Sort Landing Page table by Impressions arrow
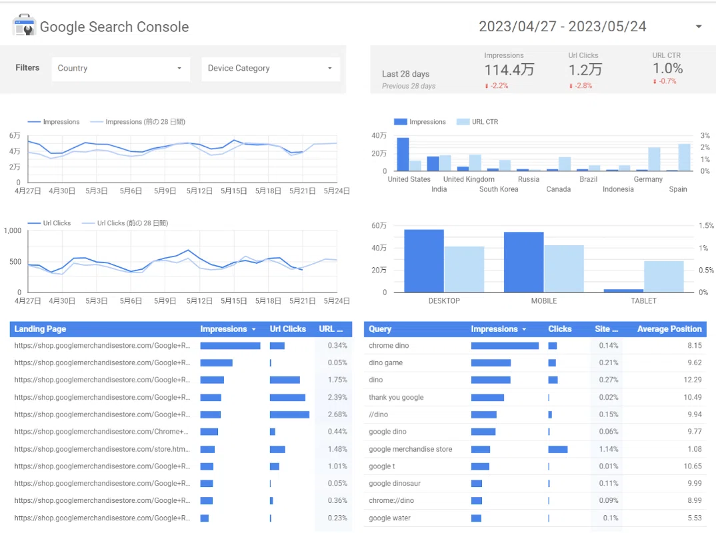The height and width of the screenshot is (533, 716). [254, 330]
